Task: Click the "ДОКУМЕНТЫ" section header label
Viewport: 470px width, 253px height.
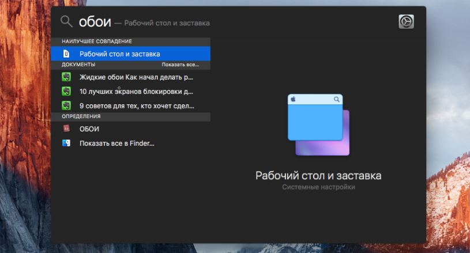Action: pyautogui.click(x=78, y=65)
